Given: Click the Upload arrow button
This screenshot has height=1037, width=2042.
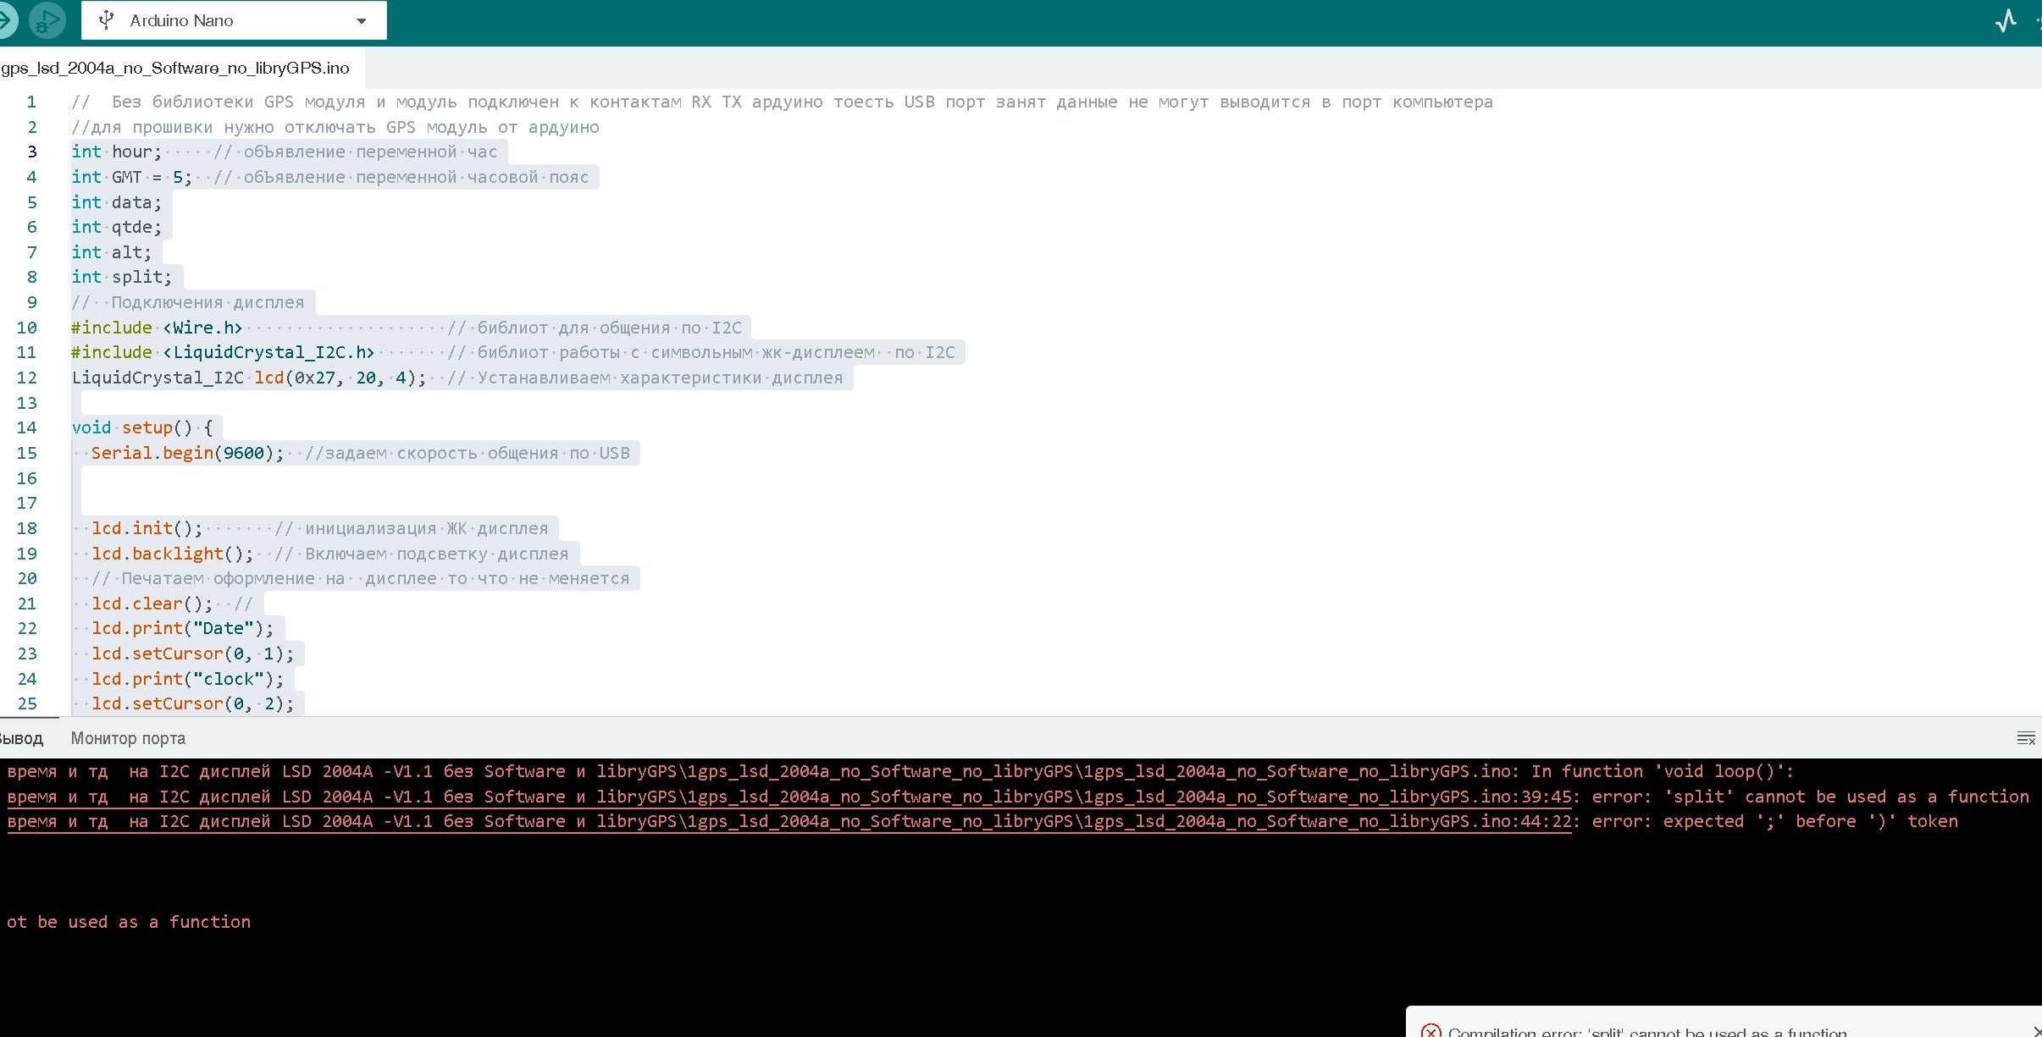Looking at the screenshot, I should click(x=5, y=20).
